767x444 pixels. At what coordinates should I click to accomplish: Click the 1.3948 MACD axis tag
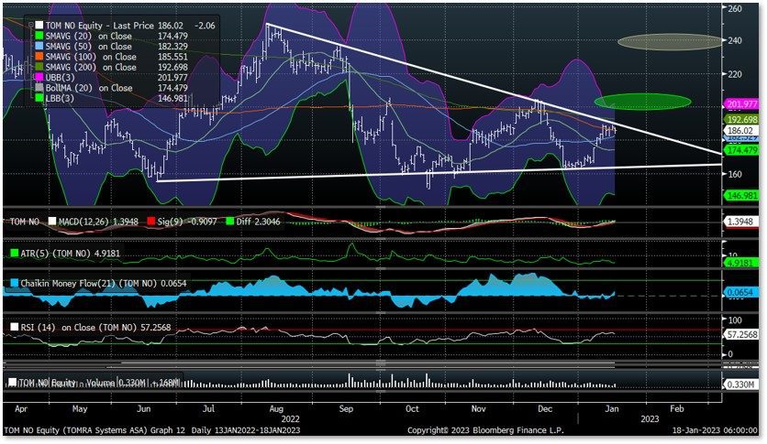741,222
